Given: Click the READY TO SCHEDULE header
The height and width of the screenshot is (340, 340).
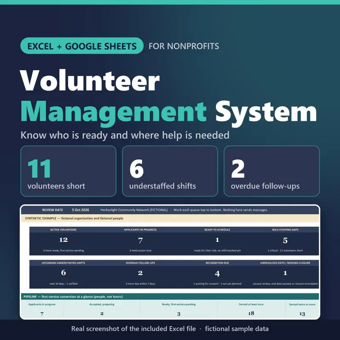Looking at the screenshot, I should point(217,229).
